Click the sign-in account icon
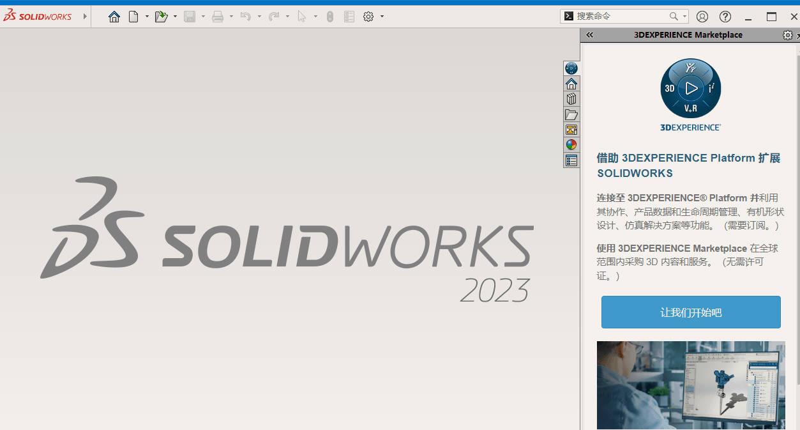Screen dimensions: 800x430 coord(702,16)
